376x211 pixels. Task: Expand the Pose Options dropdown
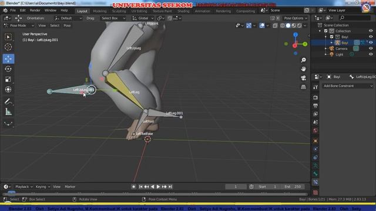(296, 18)
